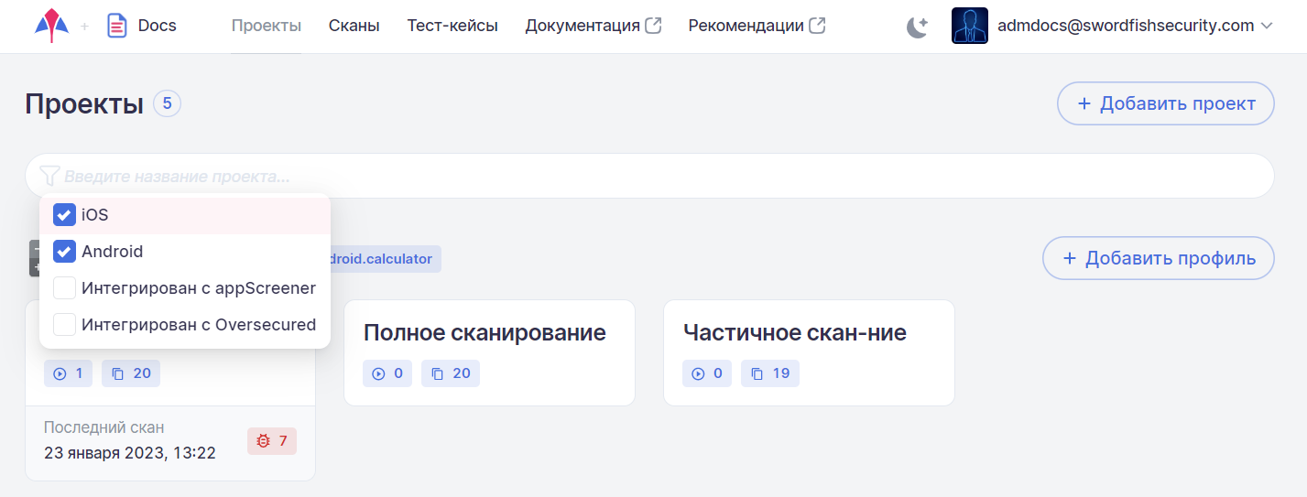Open the Документация external link

[x=593, y=26]
